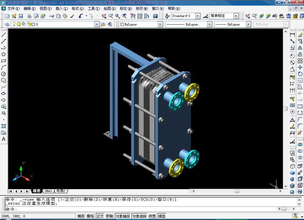Jump to last layout tab arrow
This screenshot has height=220, width=304.
pyautogui.click(x=27, y=191)
